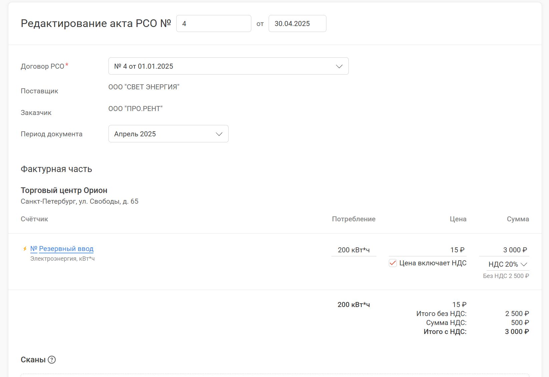Open the help icon next to Сканы

tap(52, 360)
